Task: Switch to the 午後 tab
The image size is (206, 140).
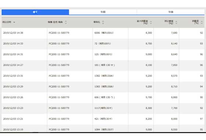Action: [x=171, y=12]
